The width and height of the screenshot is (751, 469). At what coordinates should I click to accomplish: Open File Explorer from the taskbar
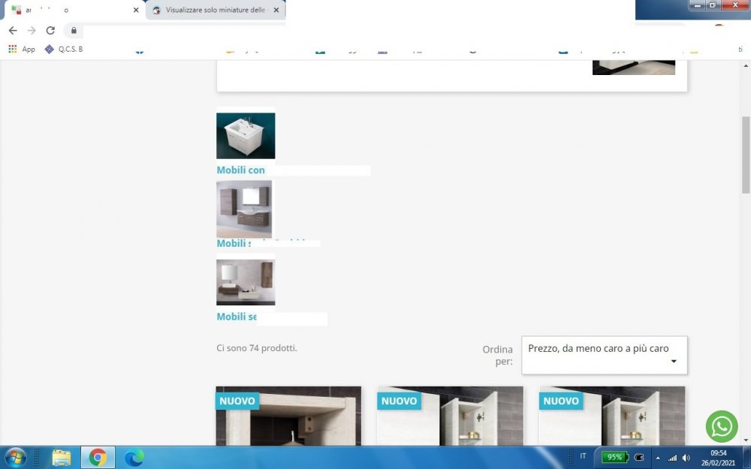(x=62, y=458)
